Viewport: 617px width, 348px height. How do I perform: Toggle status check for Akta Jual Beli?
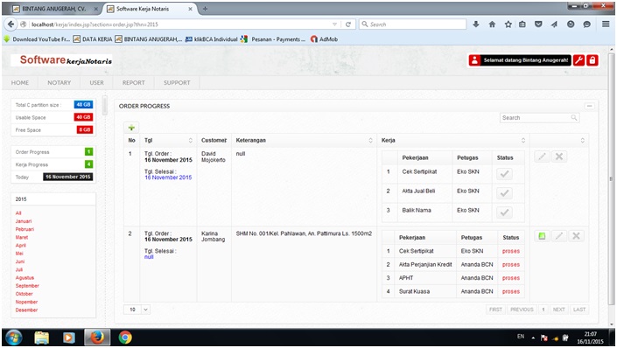click(504, 193)
